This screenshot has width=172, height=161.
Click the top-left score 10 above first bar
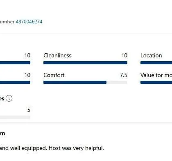click(x=27, y=55)
